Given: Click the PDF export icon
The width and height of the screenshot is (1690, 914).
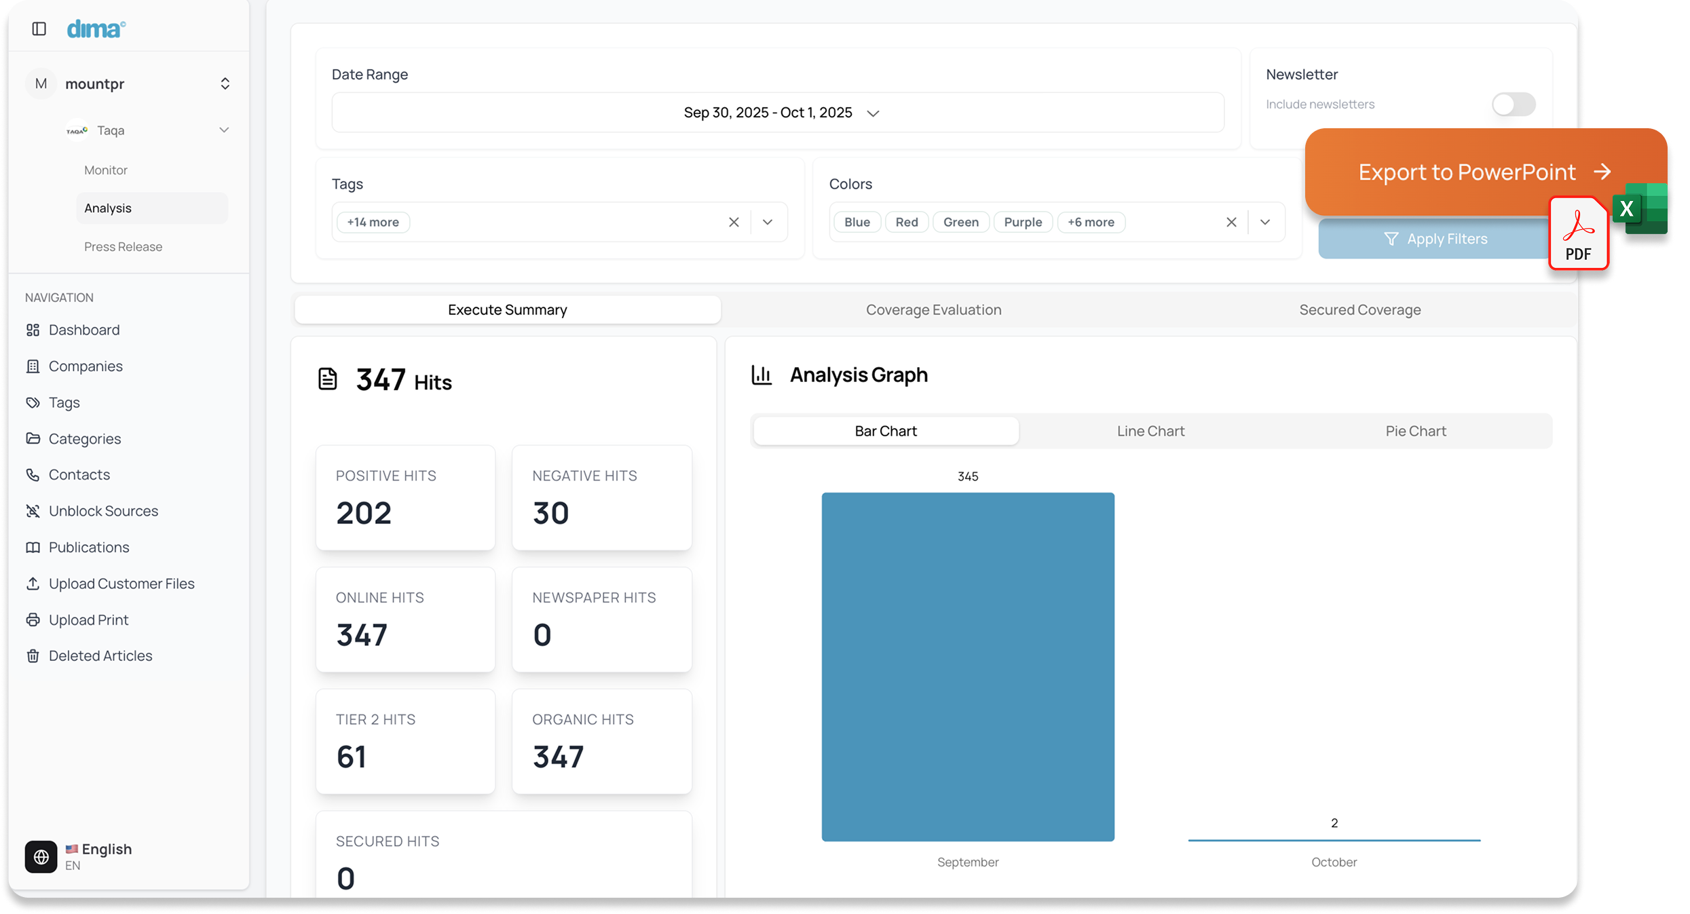Looking at the screenshot, I should (1578, 234).
